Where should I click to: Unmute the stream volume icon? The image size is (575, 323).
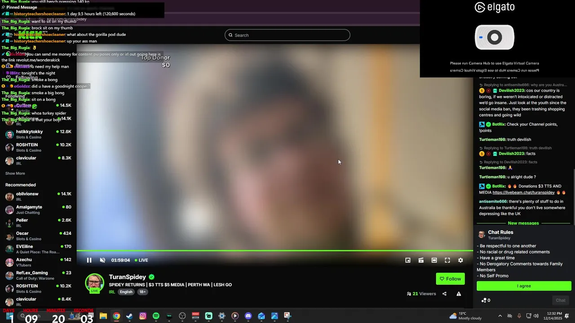102,260
